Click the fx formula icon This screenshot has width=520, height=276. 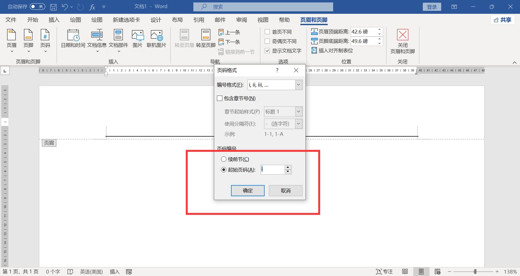(92, 7)
